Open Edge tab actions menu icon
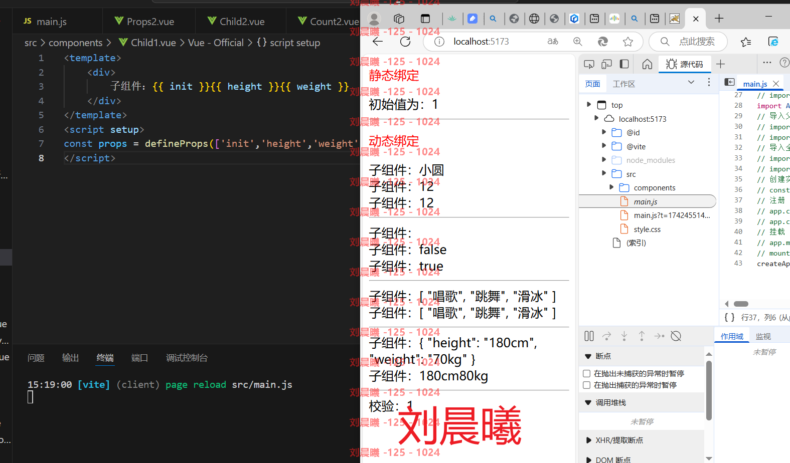The width and height of the screenshot is (790, 463). pos(425,19)
